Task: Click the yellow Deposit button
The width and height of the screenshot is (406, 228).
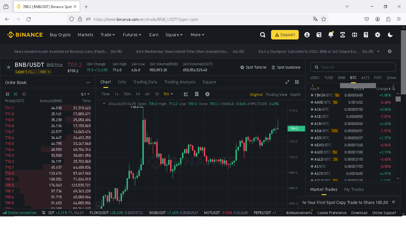Action: point(285,35)
